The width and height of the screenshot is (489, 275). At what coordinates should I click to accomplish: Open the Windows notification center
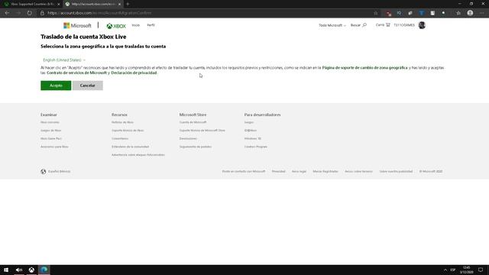click(x=481, y=270)
